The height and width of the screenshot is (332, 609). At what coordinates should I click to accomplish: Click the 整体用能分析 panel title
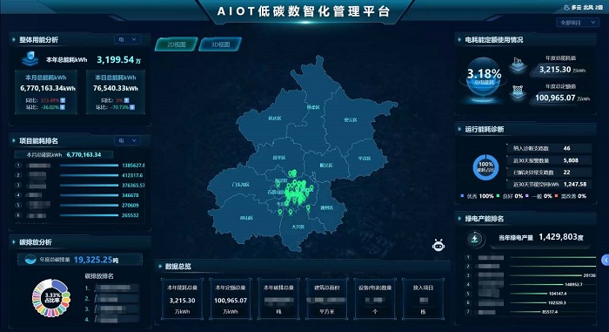[x=38, y=40]
